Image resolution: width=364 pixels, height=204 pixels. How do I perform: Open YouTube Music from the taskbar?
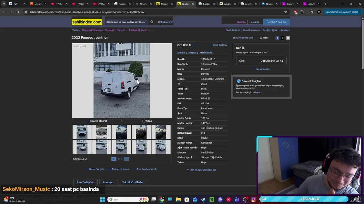coord(228,199)
